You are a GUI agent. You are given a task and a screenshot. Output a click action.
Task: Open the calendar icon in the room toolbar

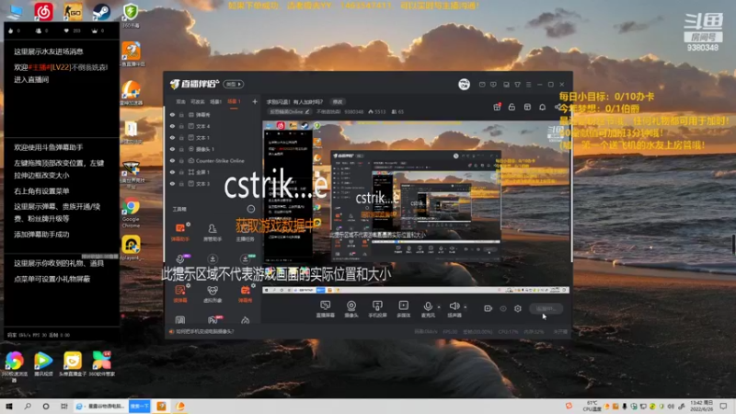pyautogui.click(x=527, y=107)
